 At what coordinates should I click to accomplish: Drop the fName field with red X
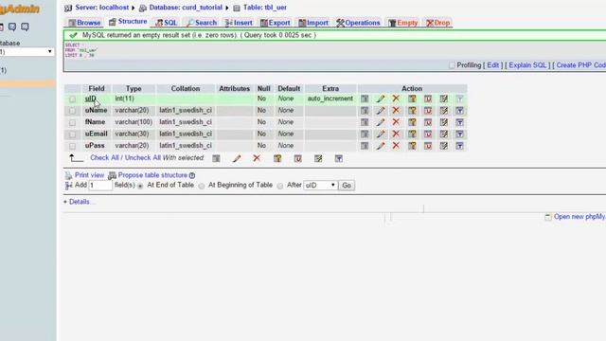click(x=396, y=122)
